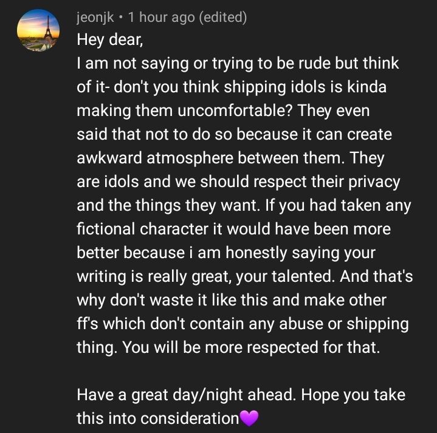The height and width of the screenshot is (433, 437).
Task: Click the line starting 'said that not to do'
Action: coord(235,134)
